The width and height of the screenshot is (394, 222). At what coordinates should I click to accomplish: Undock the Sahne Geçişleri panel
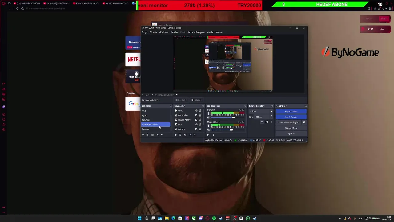click(272, 106)
